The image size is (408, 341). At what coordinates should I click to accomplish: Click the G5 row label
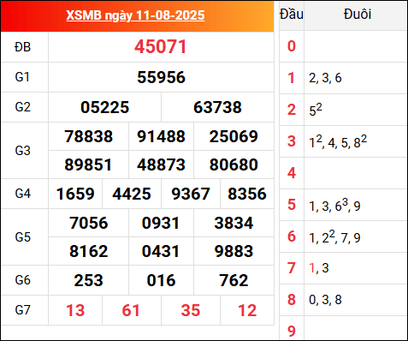pos(22,237)
